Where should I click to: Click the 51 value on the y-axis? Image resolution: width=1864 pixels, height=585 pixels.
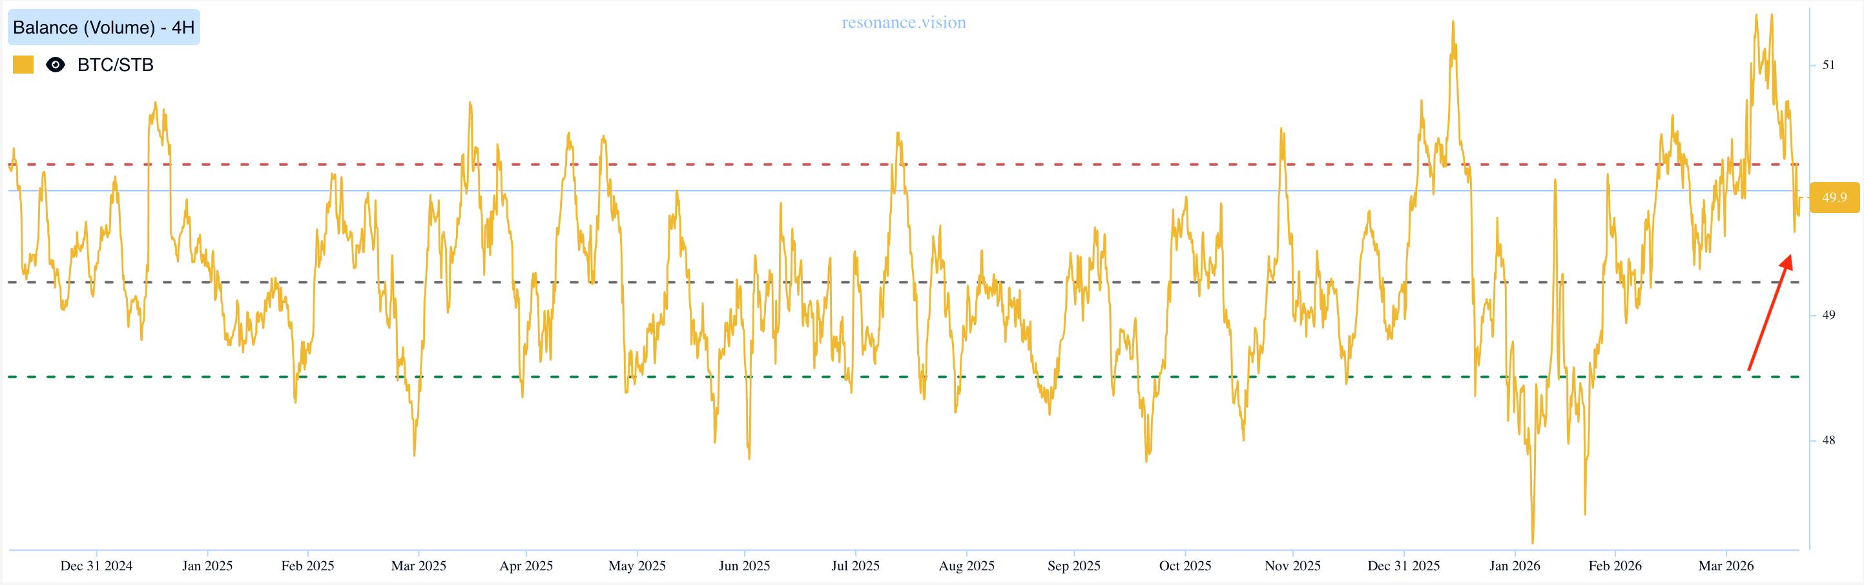click(x=1828, y=65)
